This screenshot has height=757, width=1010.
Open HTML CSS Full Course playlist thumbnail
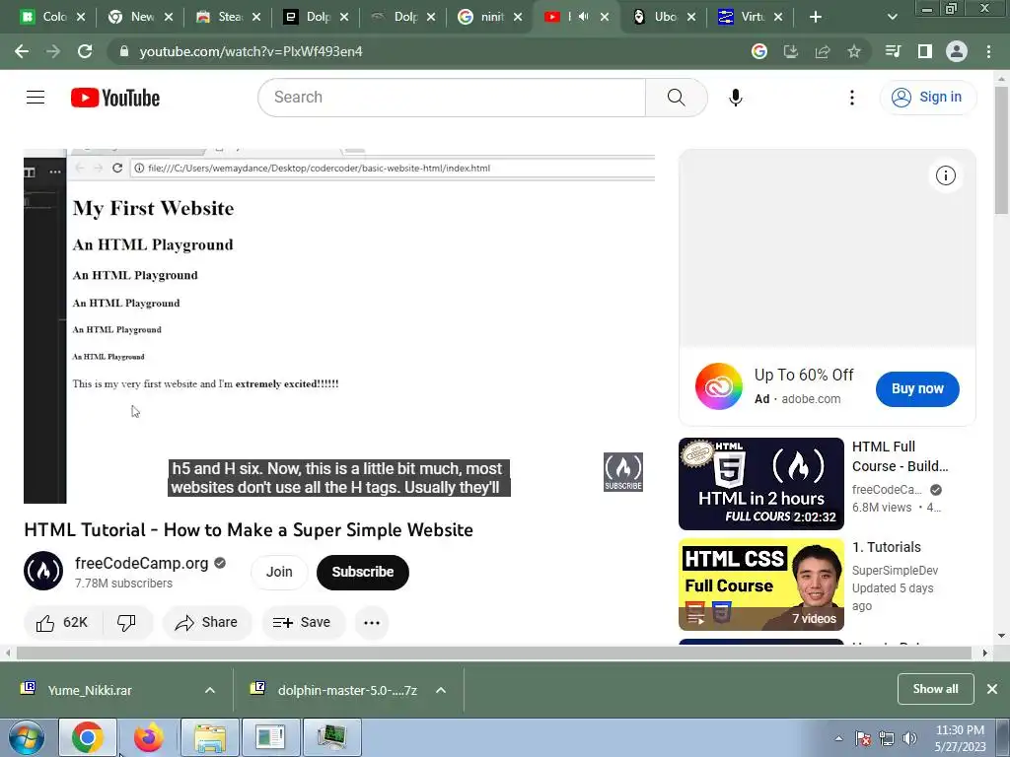(760, 585)
